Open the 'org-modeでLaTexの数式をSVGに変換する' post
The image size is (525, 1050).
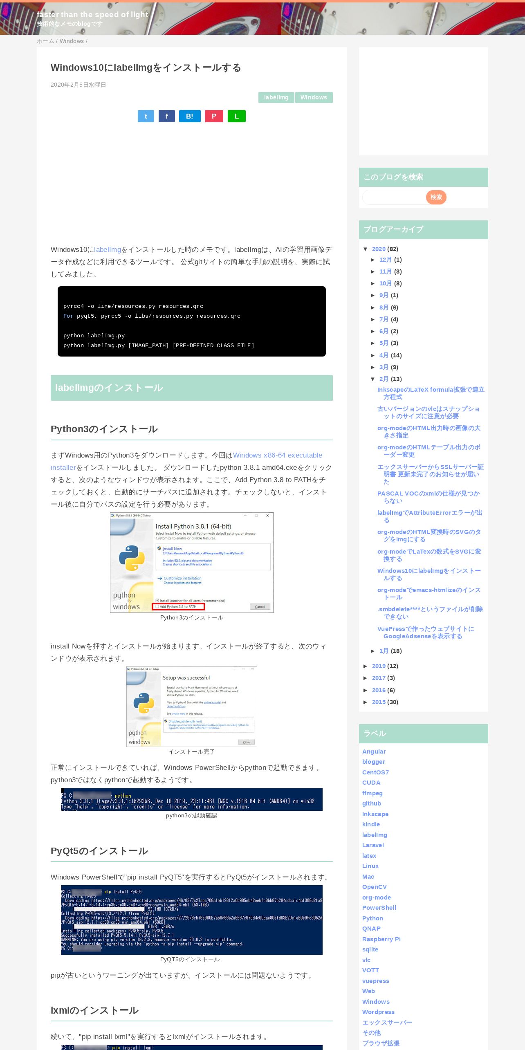point(429,555)
